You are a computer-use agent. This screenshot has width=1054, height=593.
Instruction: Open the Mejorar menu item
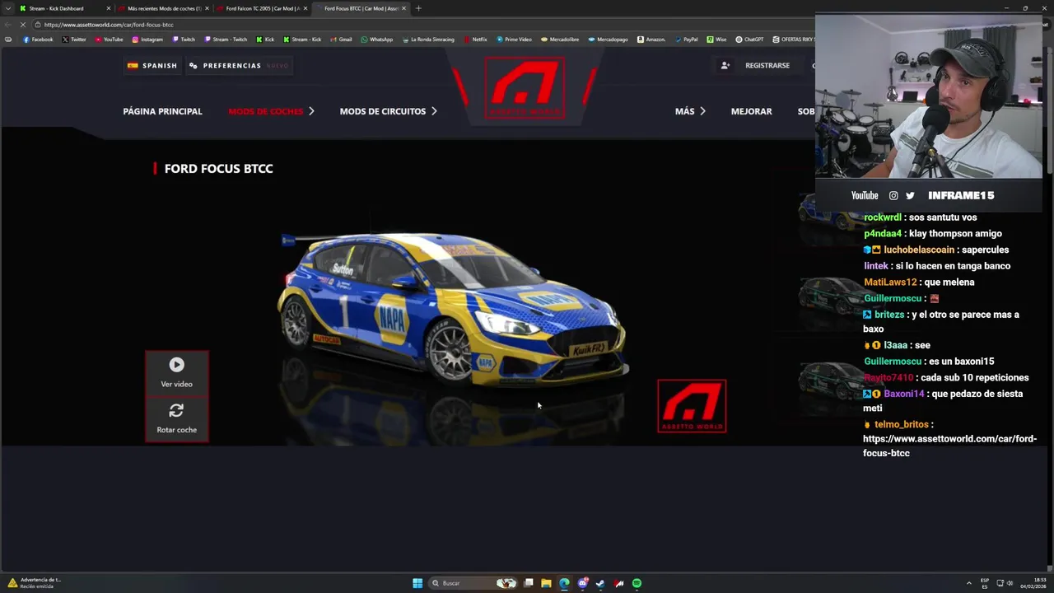tap(751, 111)
